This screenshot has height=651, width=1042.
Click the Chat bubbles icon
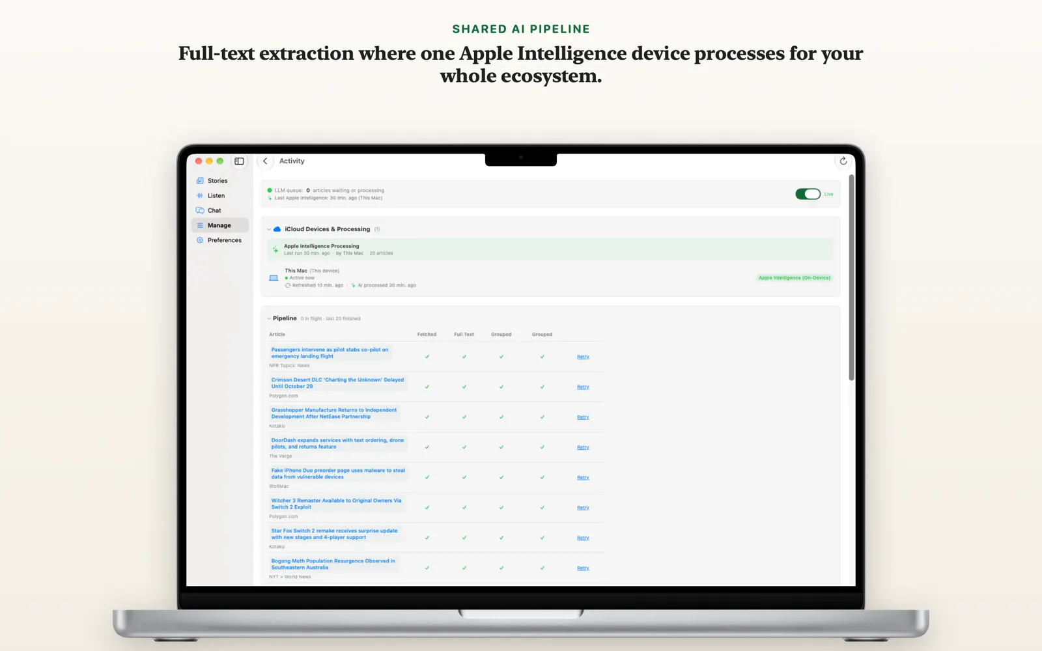point(200,210)
